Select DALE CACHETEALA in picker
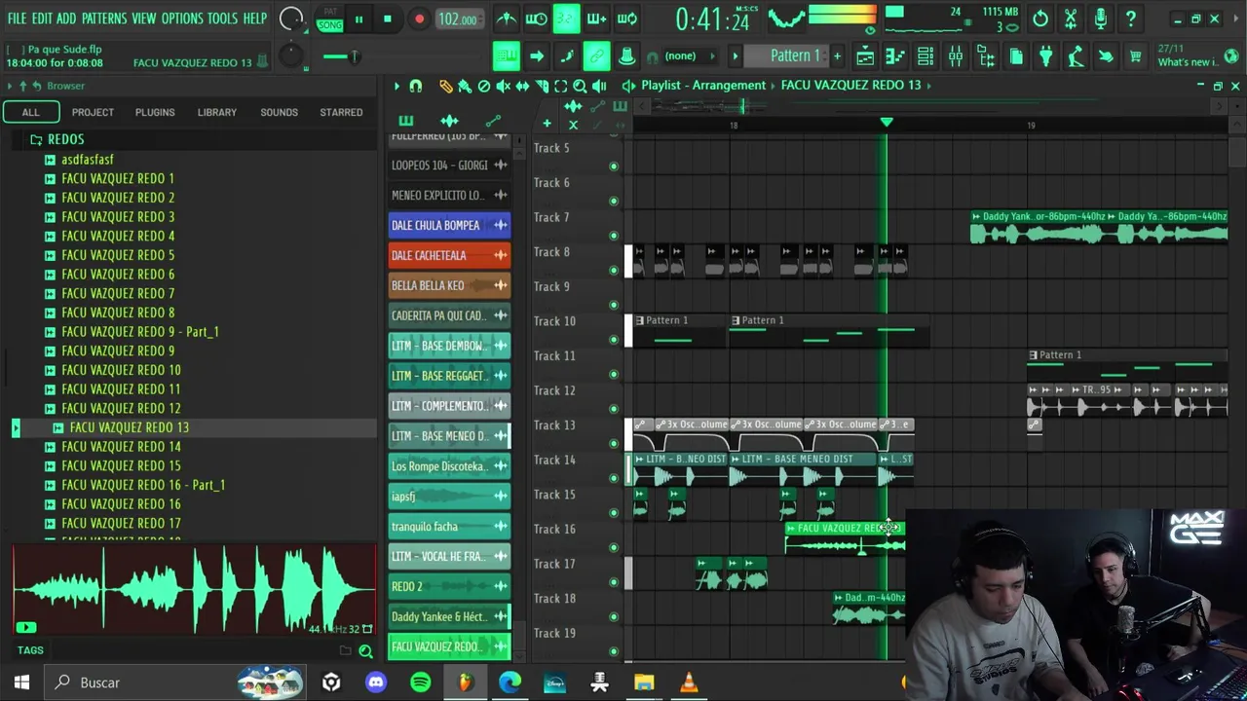The height and width of the screenshot is (701, 1247). [449, 255]
